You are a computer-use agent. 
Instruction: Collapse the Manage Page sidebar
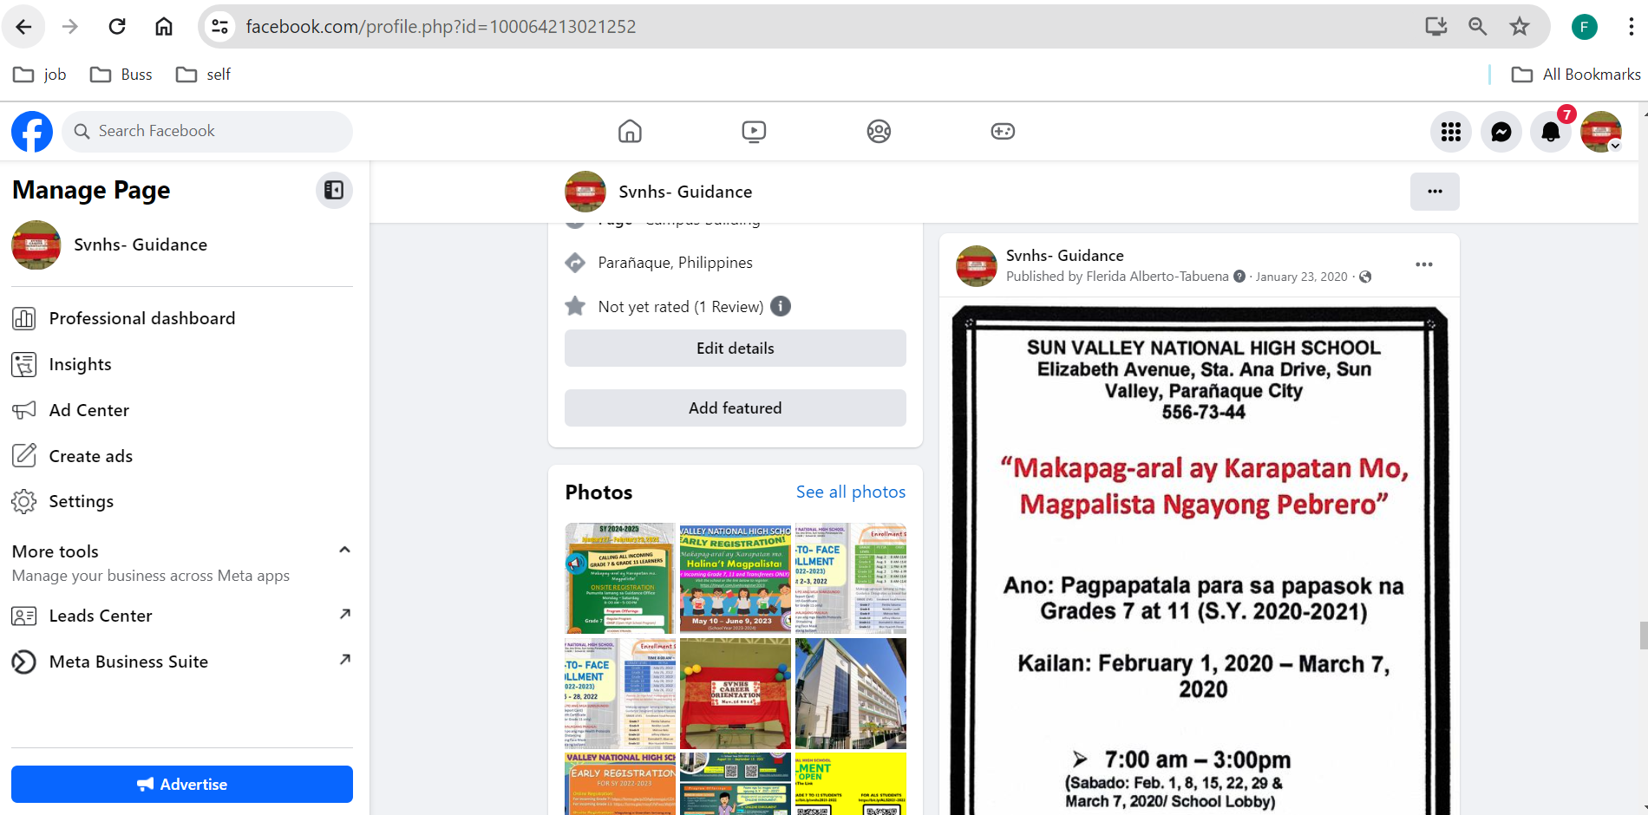pyautogui.click(x=334, y=191)
